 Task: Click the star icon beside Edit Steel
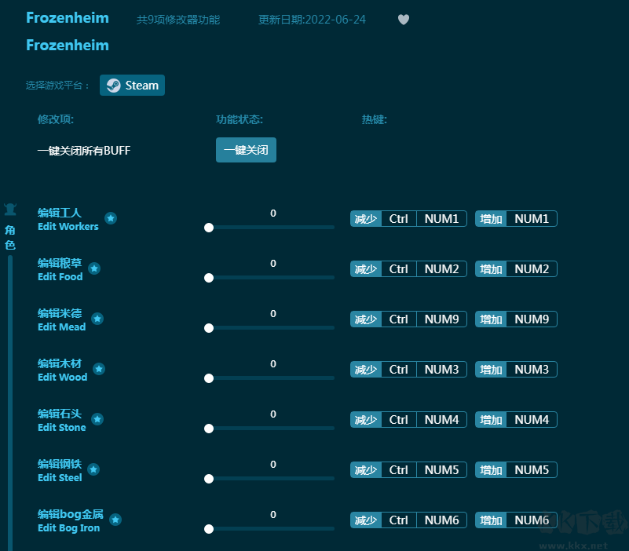point(93,469)
